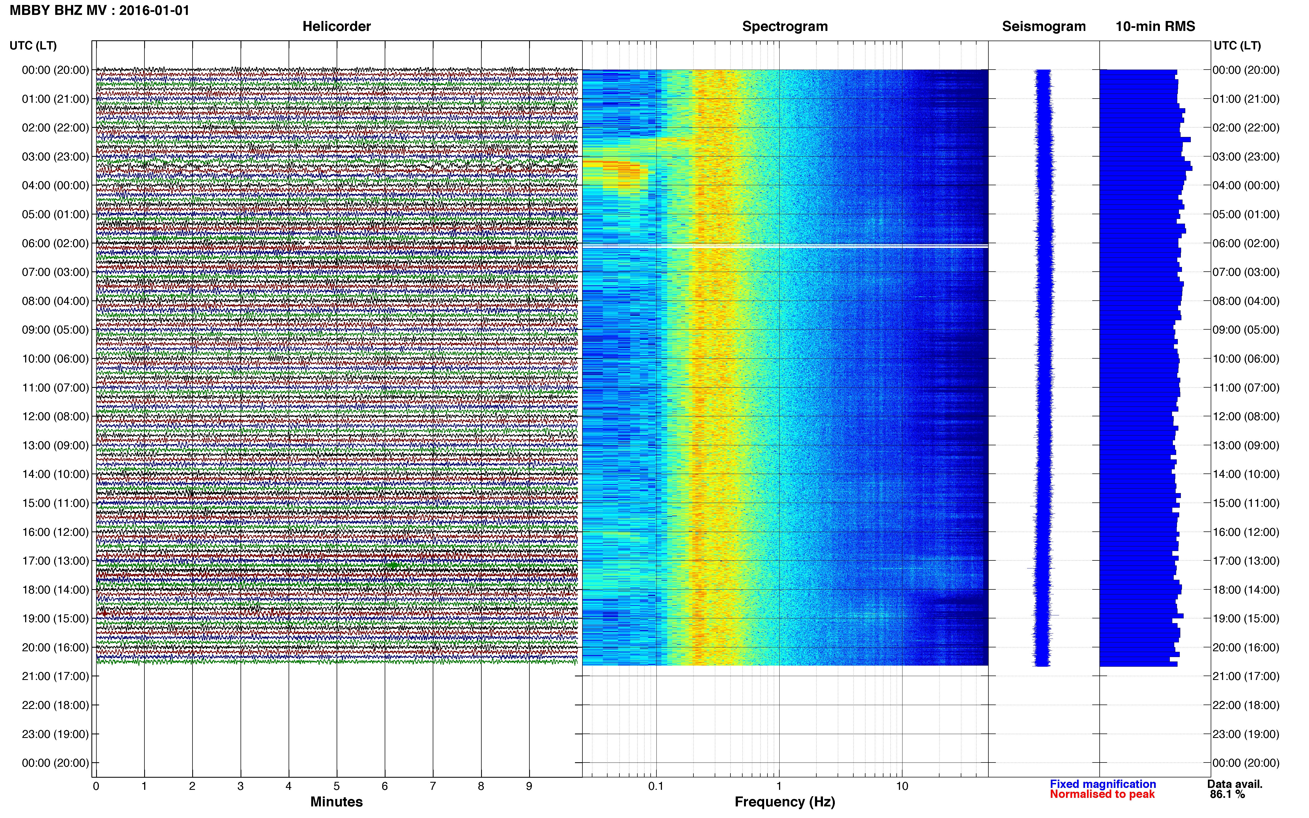Click left time label '12:00 (08:00)'
The image size is (1309, 818).
point(55,417)
